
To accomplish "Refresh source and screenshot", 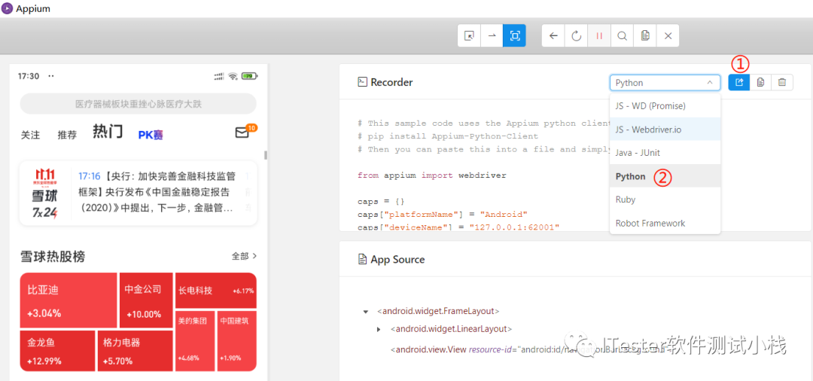I will (x=576, y=36).
